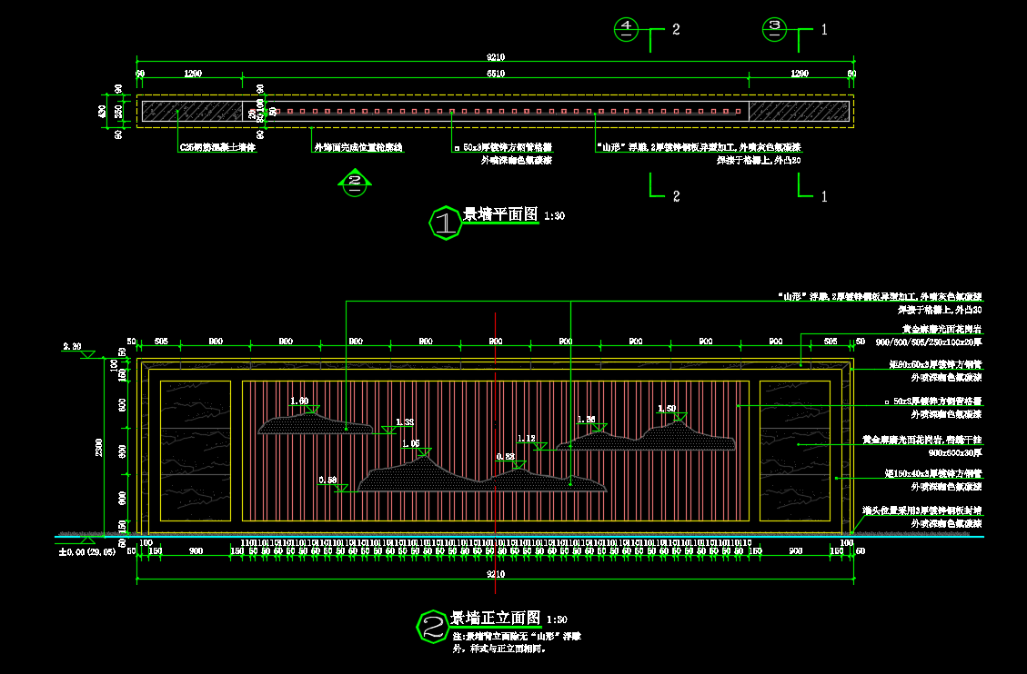The image size is (1027, 674).
Task: Click the 1.60 elevation mark
Action: [299, 401]
